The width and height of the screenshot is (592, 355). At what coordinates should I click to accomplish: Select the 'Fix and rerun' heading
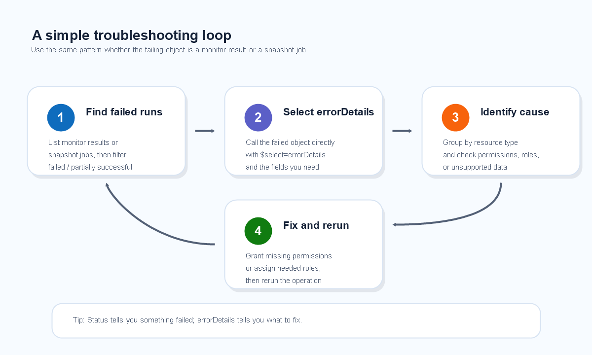316,225
